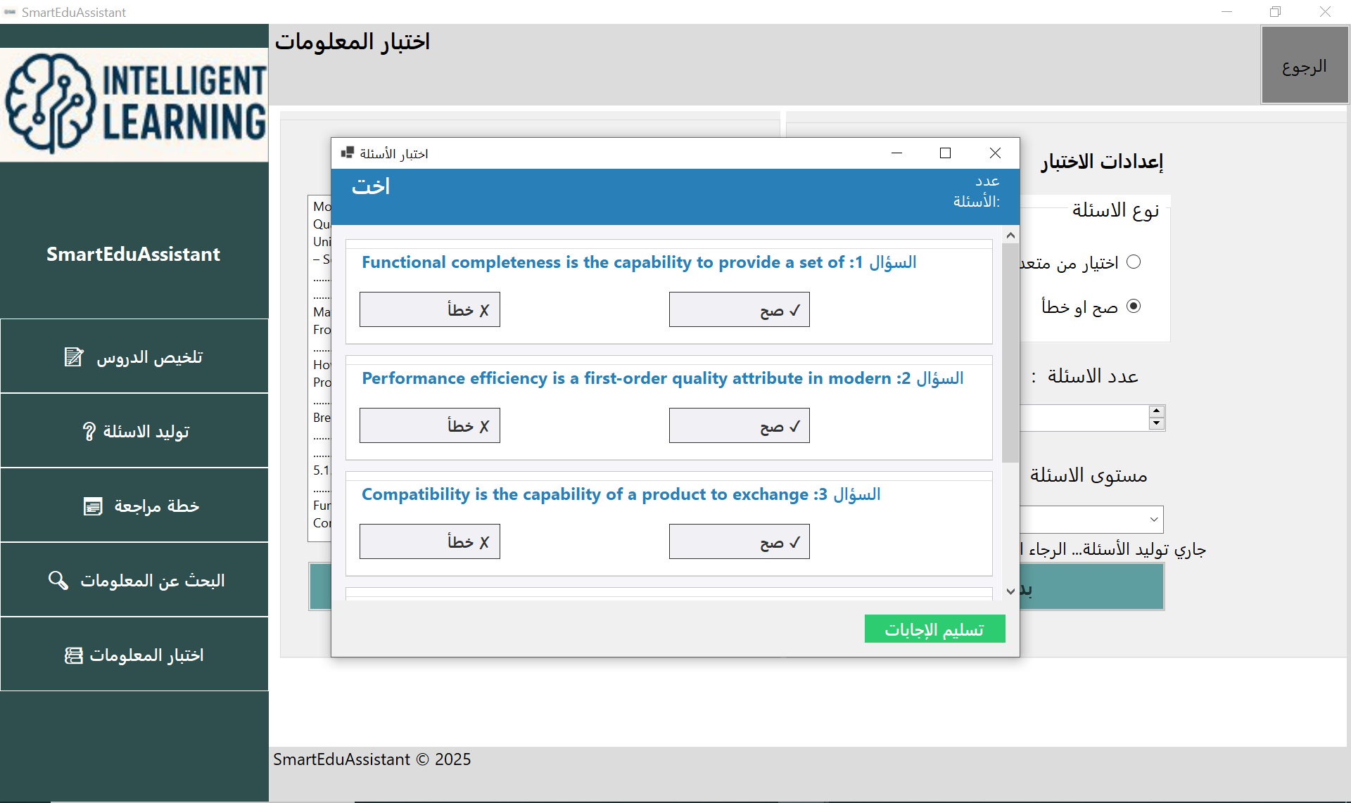Viewport: 1351px width, 803px height.
Task: Maximize the اختبار الأسئلة dialog window
Action: [945, 153]
